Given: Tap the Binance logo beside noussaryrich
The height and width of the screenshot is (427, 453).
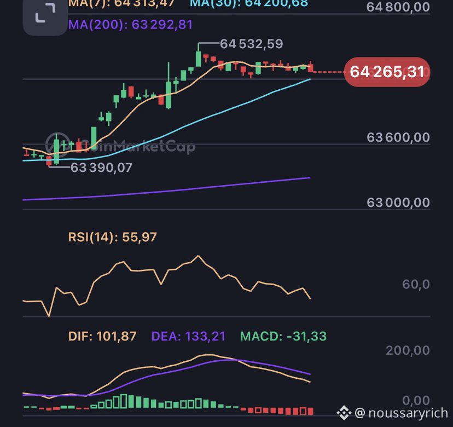Looking at the screenshot, I should click(x=344, y=413).
